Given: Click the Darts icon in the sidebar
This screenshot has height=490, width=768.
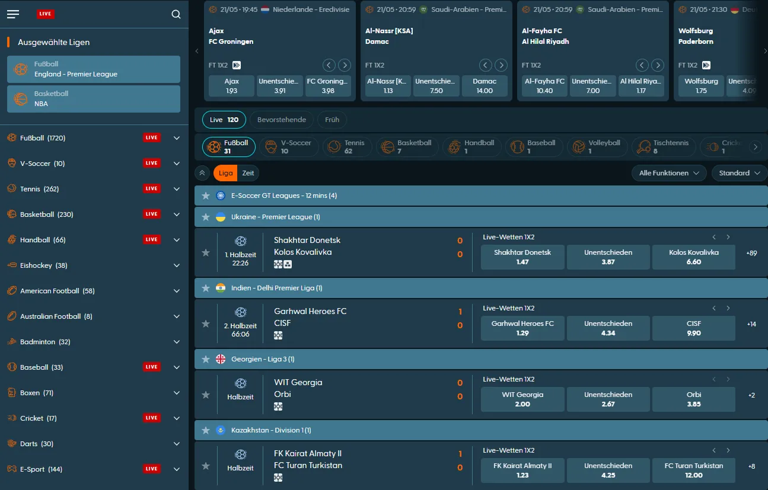Looking at the screenshot, I should tap(12, 444).
